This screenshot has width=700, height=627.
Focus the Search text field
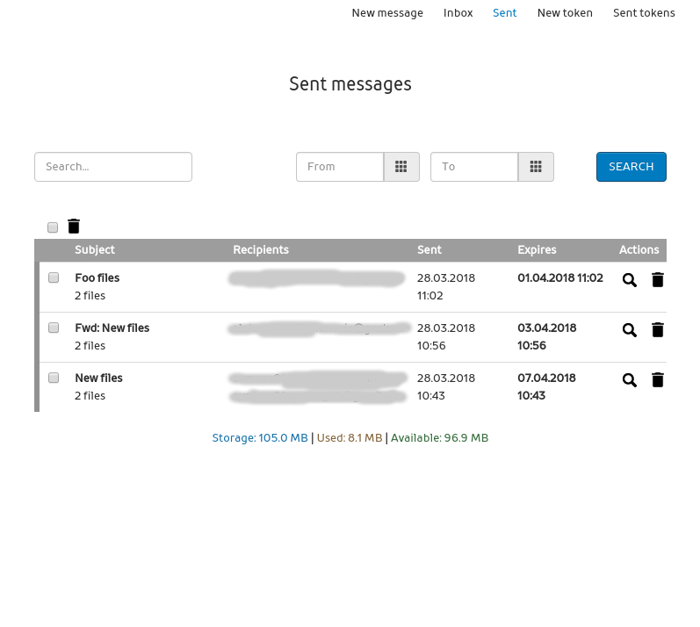click(113, 167)
